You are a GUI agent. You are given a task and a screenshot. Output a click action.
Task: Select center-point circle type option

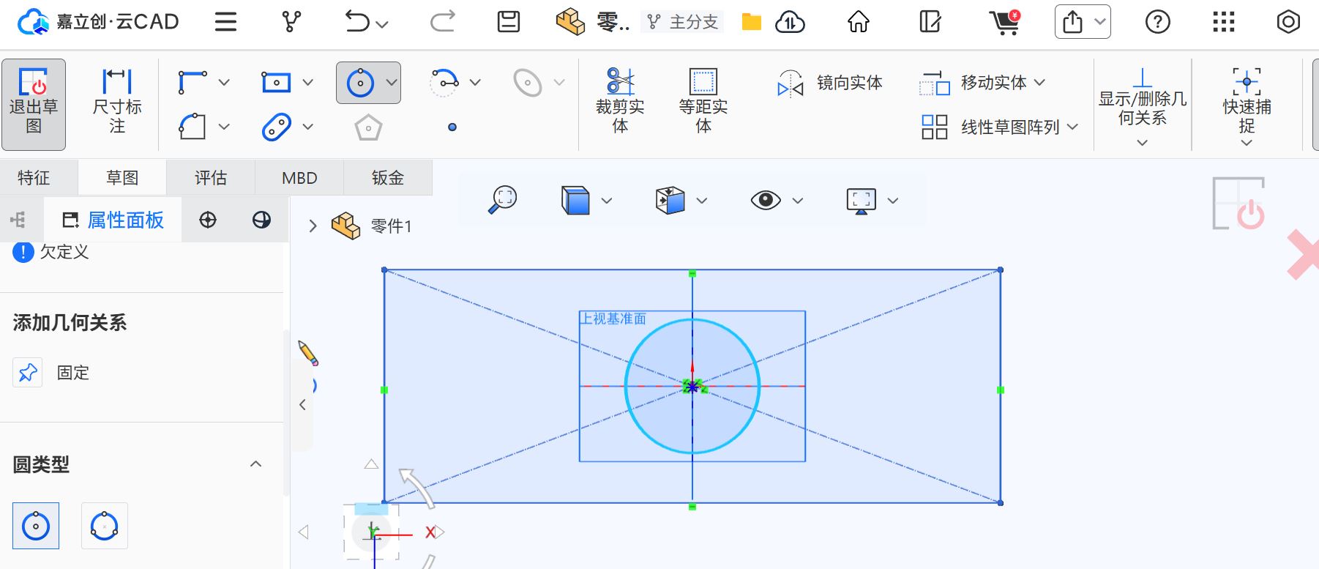(36, 526)
